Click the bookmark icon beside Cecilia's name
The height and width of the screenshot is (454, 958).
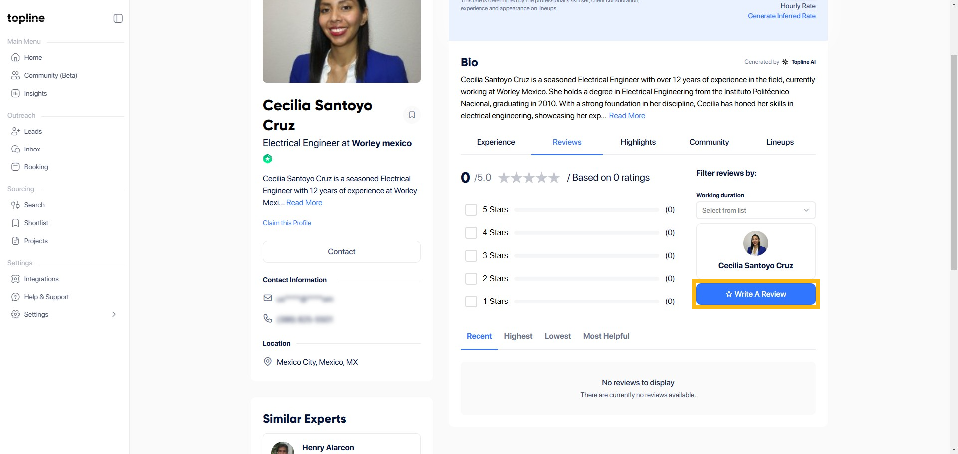tap(412, 115)
